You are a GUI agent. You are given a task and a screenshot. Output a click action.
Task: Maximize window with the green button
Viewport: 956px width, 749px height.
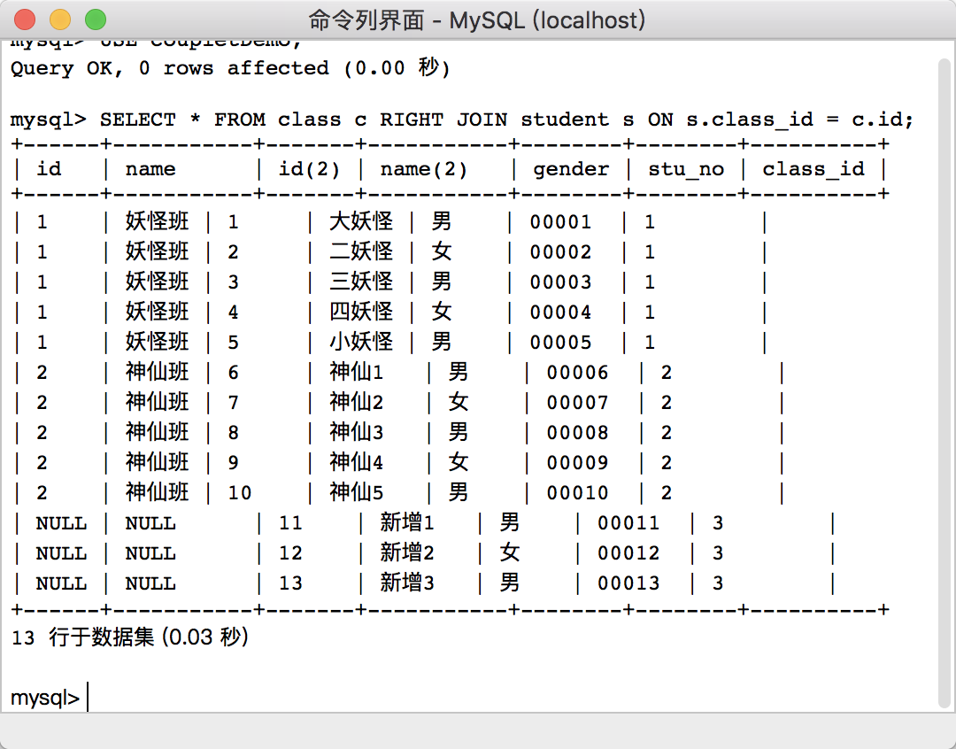[94, 19]
